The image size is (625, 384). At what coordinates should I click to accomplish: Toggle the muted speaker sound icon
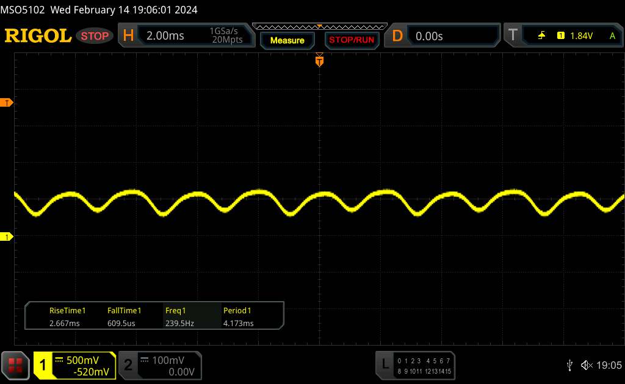pos(587,365)
